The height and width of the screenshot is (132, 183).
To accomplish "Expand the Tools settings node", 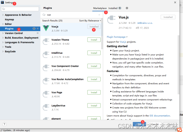I will 3,47.
